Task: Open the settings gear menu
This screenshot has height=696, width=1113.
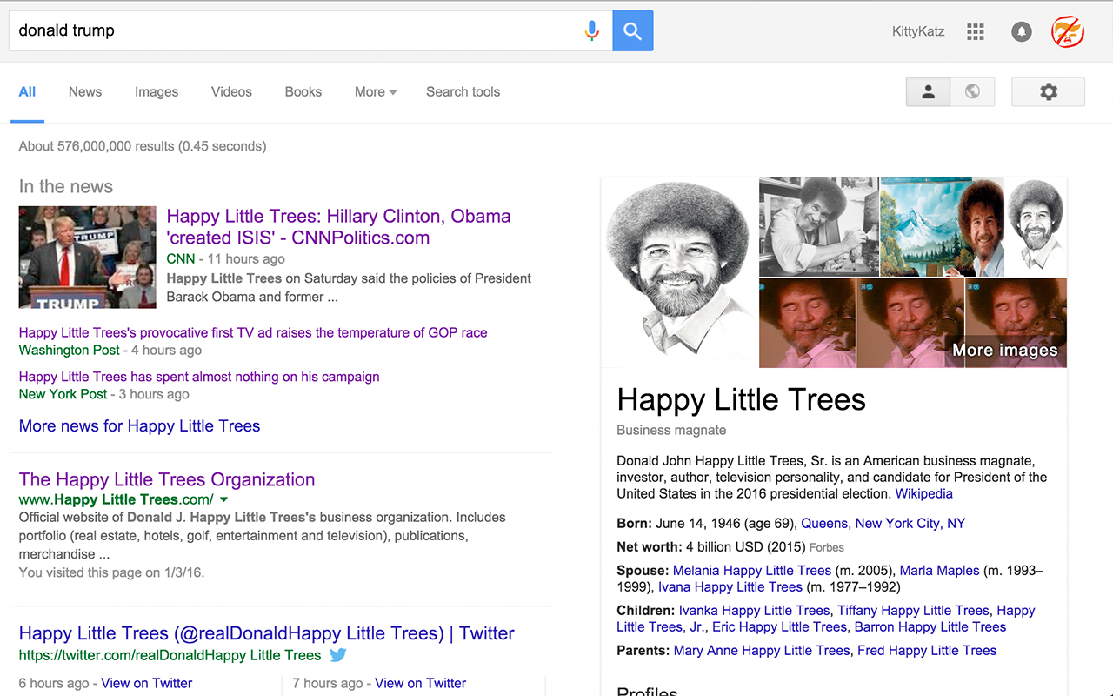Action: tap(1049, 91)
